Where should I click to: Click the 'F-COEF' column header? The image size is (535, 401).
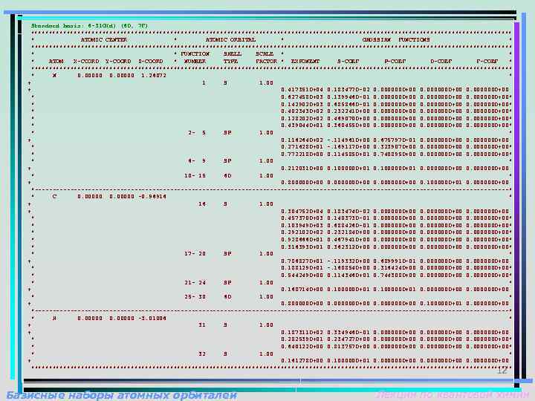click(x=487, y=62)
